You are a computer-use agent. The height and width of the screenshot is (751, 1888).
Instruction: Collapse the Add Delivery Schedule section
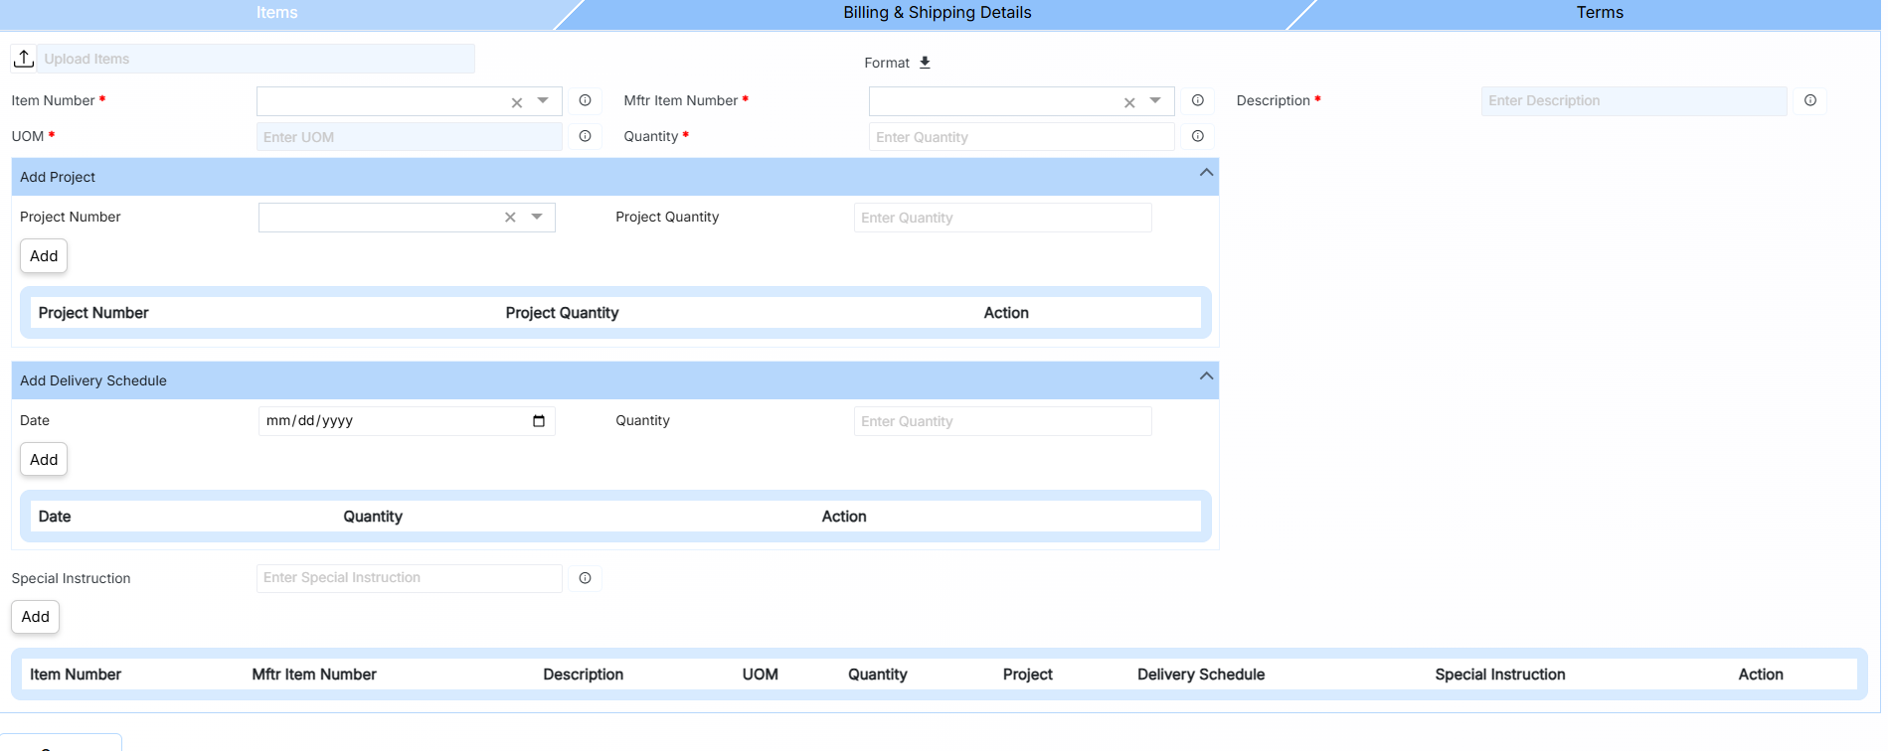(1206, 376)
